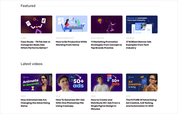Click the working from home illustration thumbnail
Viewport: 178px width, 114px height.
(x=71, y=24)
